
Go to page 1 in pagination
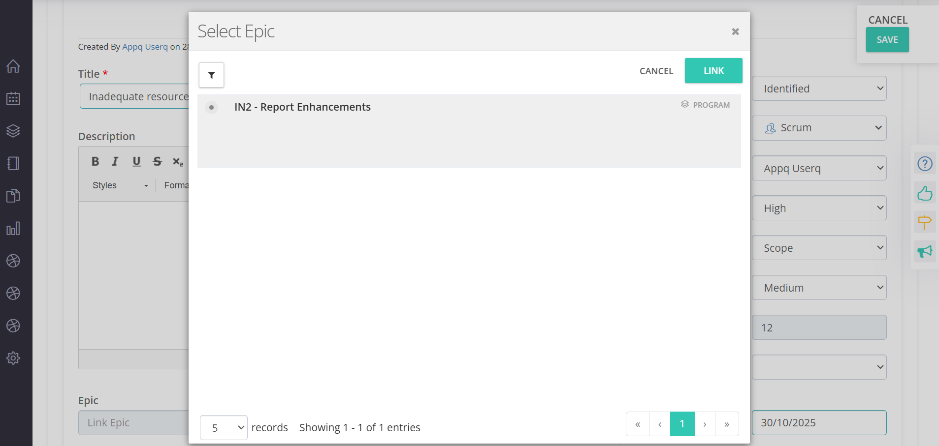click(682, 424)
